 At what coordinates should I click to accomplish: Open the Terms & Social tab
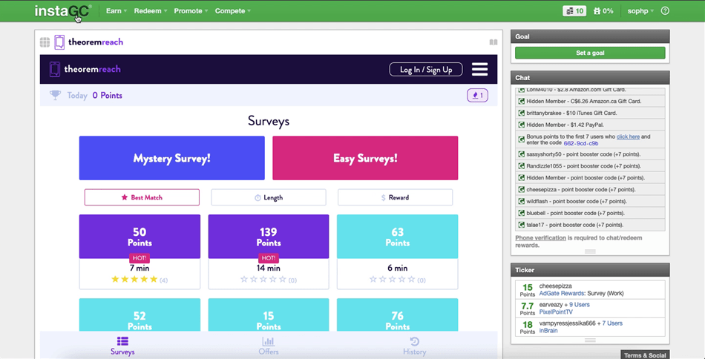[645, 355]
